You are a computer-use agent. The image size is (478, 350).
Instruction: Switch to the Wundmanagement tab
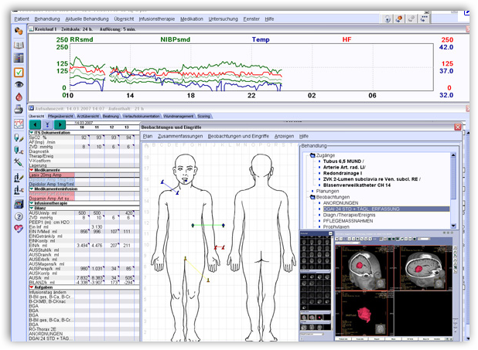click(x=179, y=117)
